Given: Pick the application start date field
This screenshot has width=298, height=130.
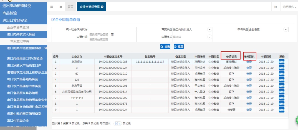Looking at the screenshot, I should (99, 35).
